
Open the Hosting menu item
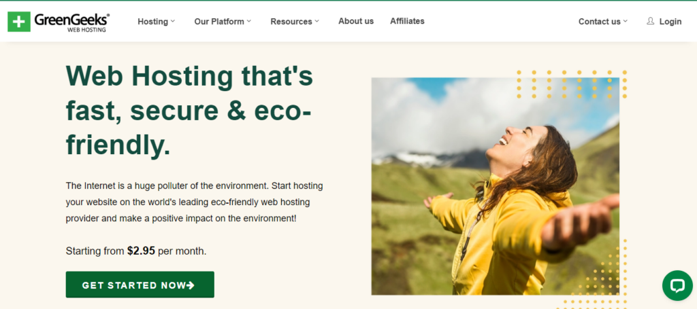point(152,21)
